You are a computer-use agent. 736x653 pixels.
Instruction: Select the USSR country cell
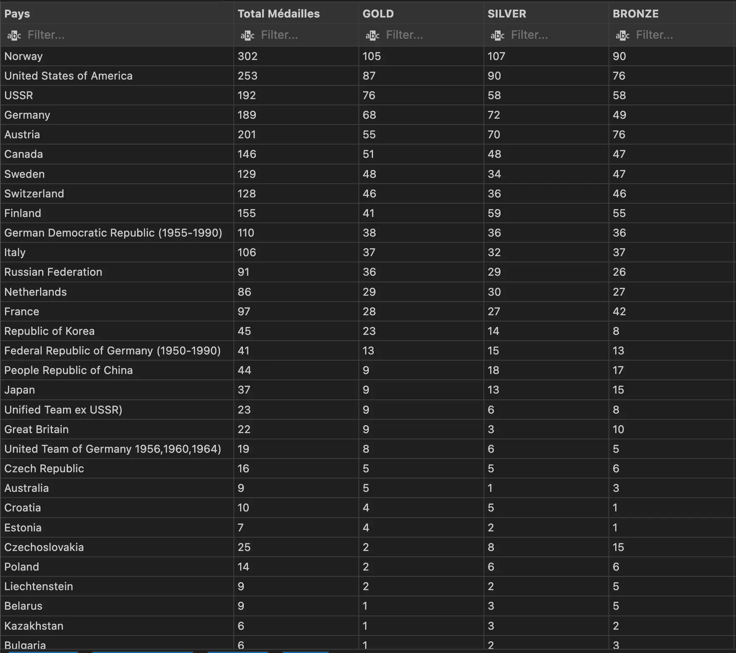tap(117, 95)
